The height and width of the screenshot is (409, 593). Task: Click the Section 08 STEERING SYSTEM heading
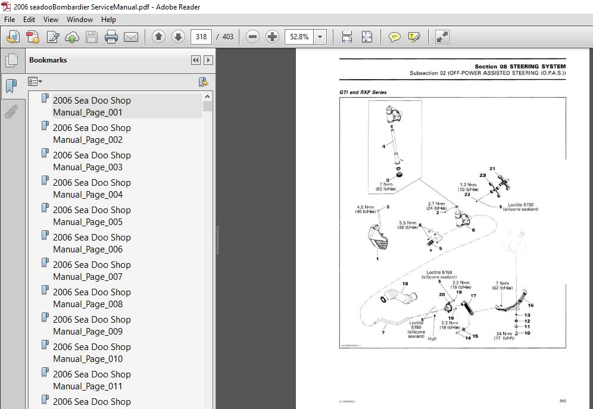[520, 66]
